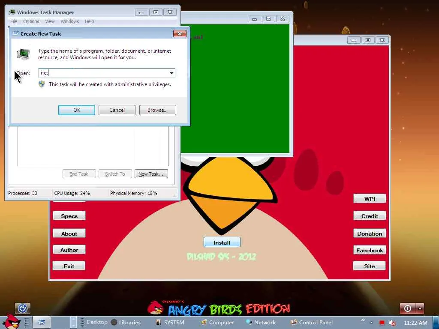Image resolution: width=439 pixels, height=329 pixels.
Task: Show hidden system tray icons
Action: click(372, 323)
